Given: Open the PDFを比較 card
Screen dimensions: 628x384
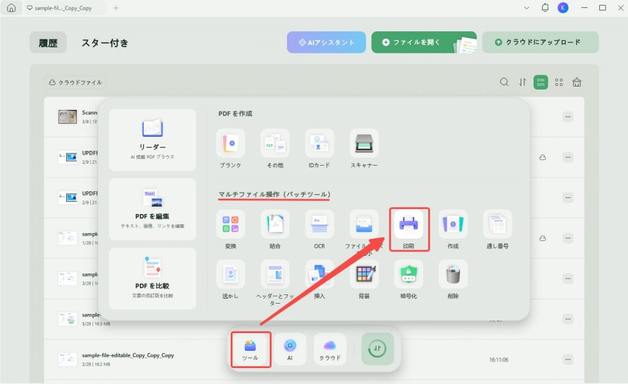Looking at the screenshot, I should click(x=153, y=278).
